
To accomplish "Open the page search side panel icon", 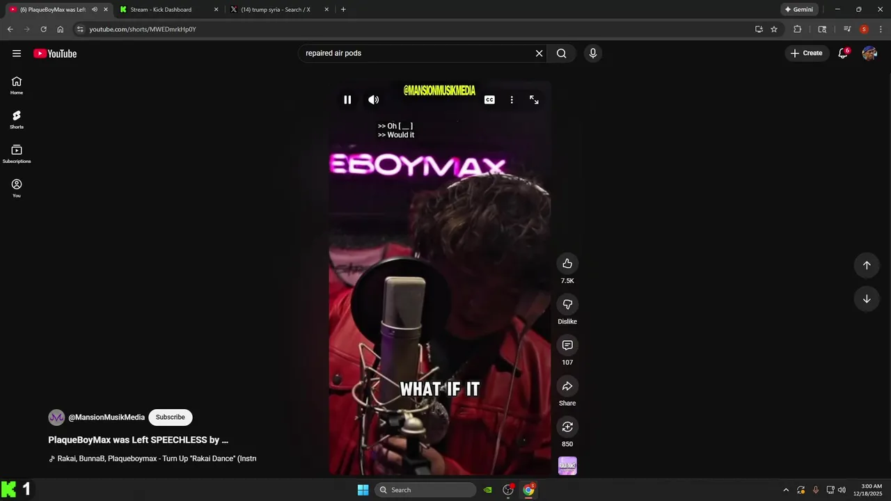I will 822,29.
